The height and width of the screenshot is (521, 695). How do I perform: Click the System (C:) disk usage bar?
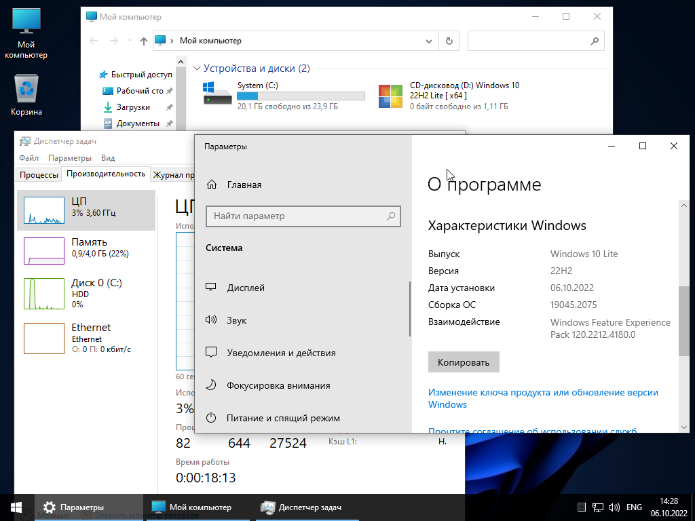pos(301,96)
